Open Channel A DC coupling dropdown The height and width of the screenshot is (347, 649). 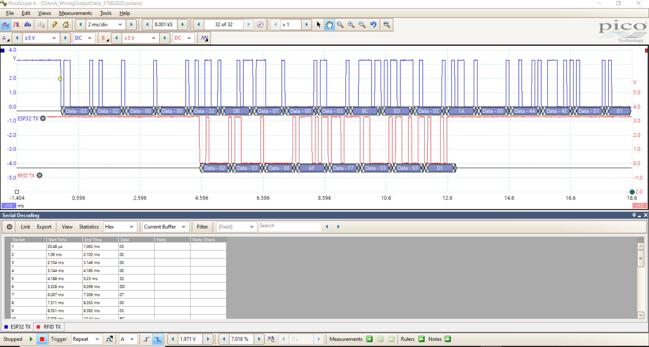(x=89, y=38)
